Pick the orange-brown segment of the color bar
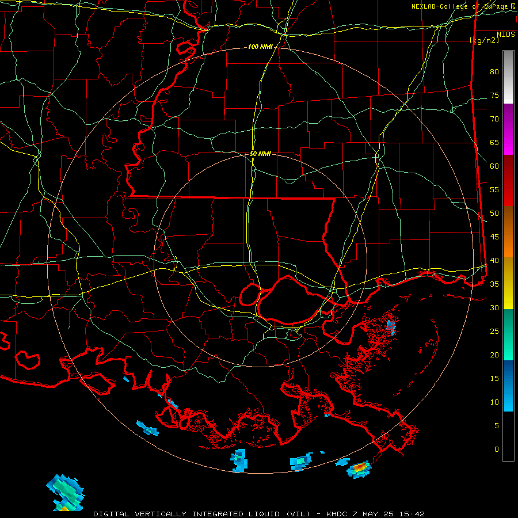Image resolution: width=518 pixels, height=518 pixels. click(x=508, y=231)
